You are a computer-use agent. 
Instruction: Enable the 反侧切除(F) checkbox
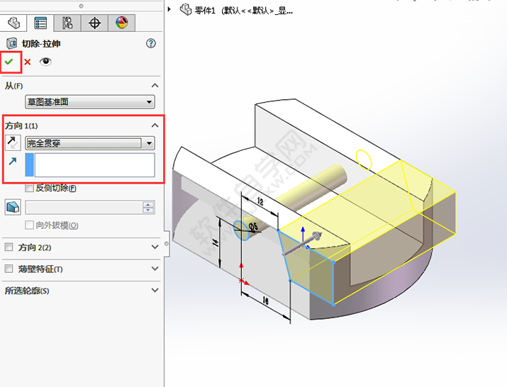coord(29,188)
